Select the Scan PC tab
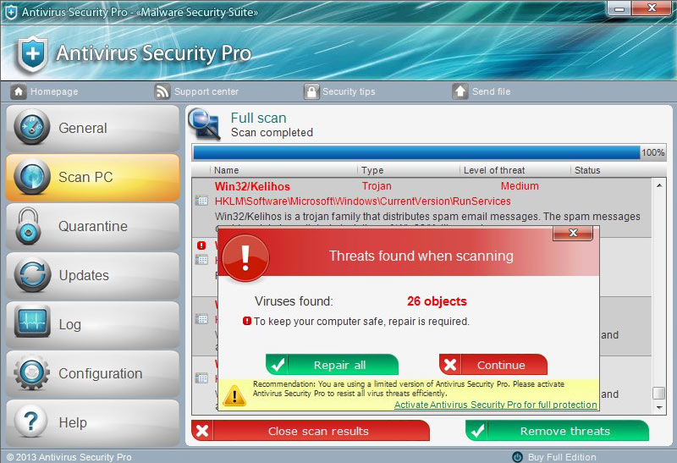The width and height of the screenshot is (677, 463). pyautogui.click(x=93, y=177)
